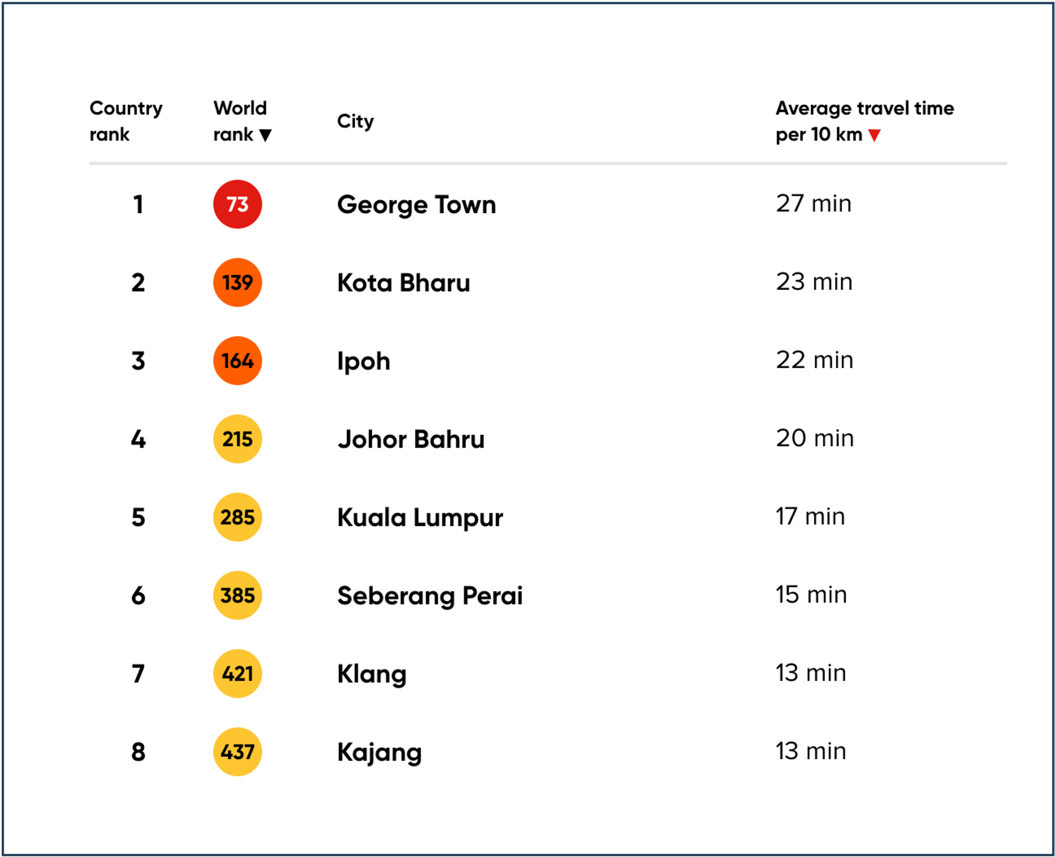Open the Kuala Lumpur city entry
Screen dimensions: 1055x857
[x=420, y=518]
